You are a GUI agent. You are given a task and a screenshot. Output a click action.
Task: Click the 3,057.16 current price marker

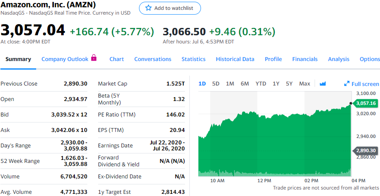point(366,103)
